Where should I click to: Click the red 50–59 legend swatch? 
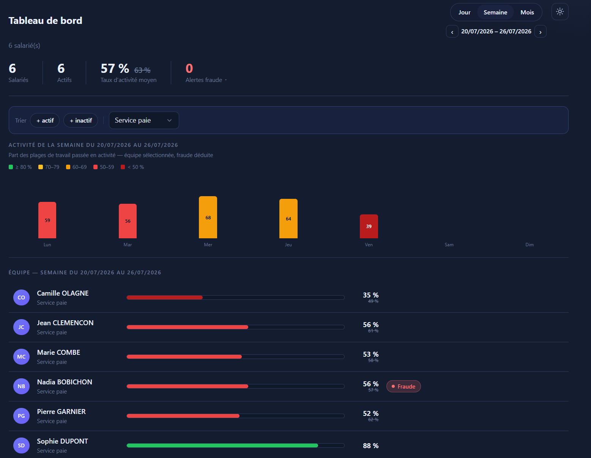[x=96, y=167]
